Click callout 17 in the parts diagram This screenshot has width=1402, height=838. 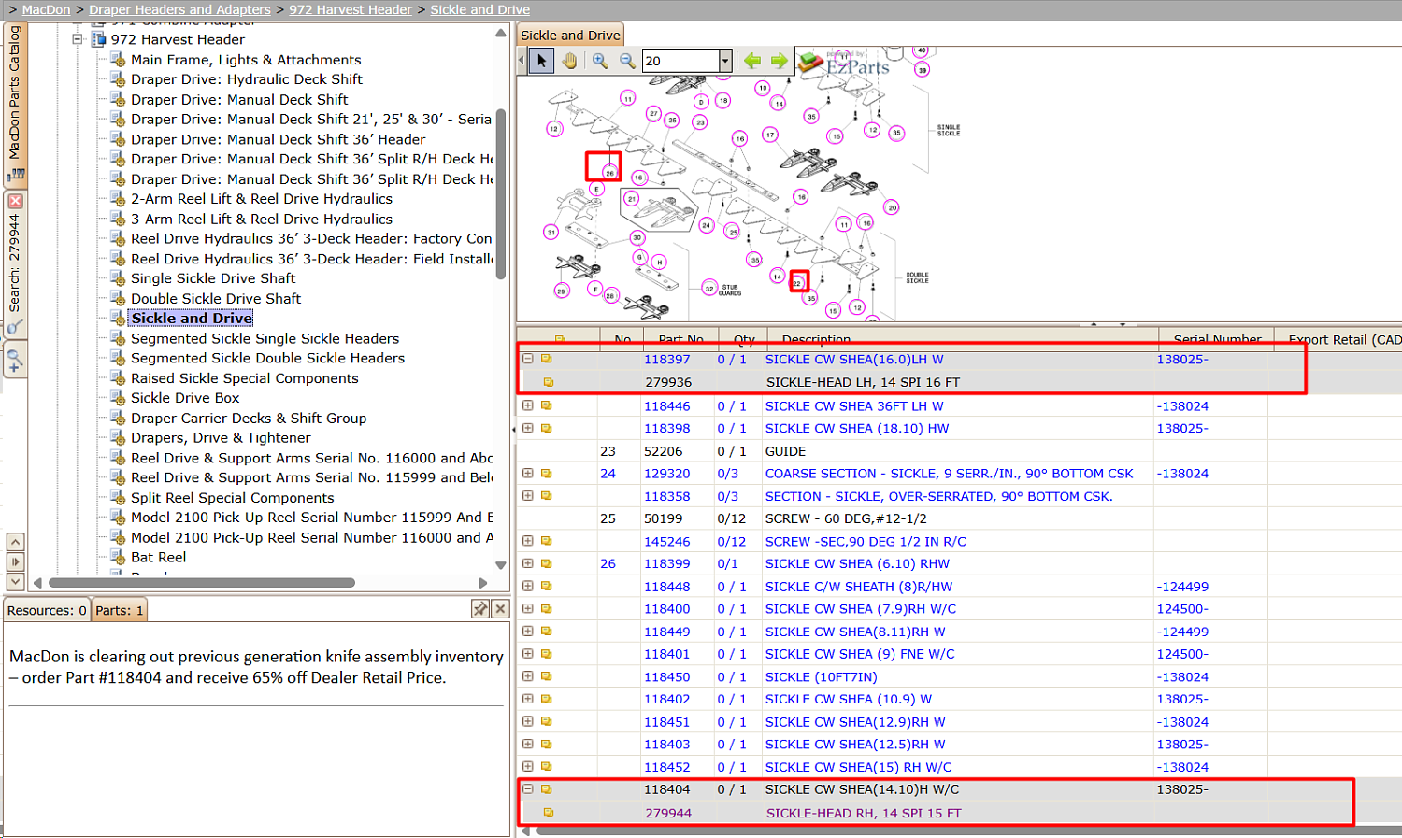click(x=770, y=135)
